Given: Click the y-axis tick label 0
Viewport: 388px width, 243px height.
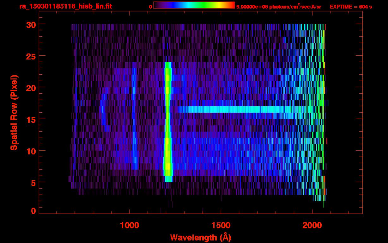Looking at the screenshot, I should (x=33, y=211).
